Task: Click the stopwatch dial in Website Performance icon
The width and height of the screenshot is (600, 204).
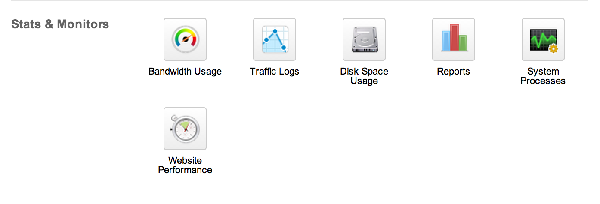Action: click(x=186, y=130)
